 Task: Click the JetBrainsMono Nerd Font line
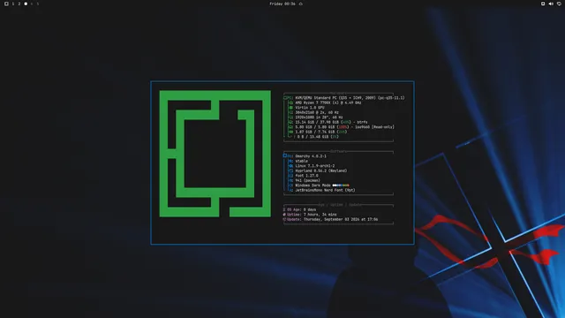point(325,190)
